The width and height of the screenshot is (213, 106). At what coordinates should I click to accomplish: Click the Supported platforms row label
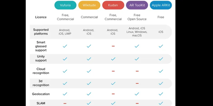point(41,32)
